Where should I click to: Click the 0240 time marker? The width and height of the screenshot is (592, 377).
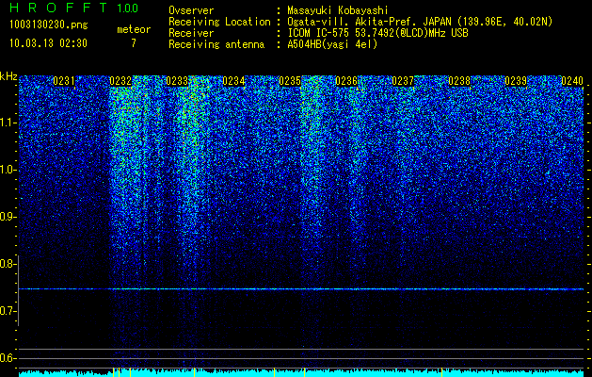[x=572, y=81]
